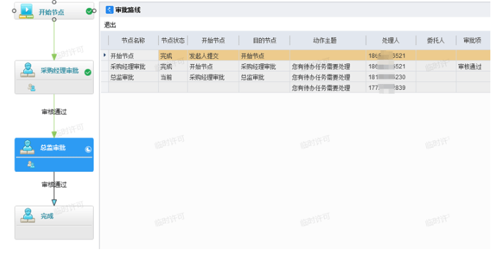The height and width of the screenshot is (265, 493).
Task: Click the 开始节点 column header
Action: point(213,40)
